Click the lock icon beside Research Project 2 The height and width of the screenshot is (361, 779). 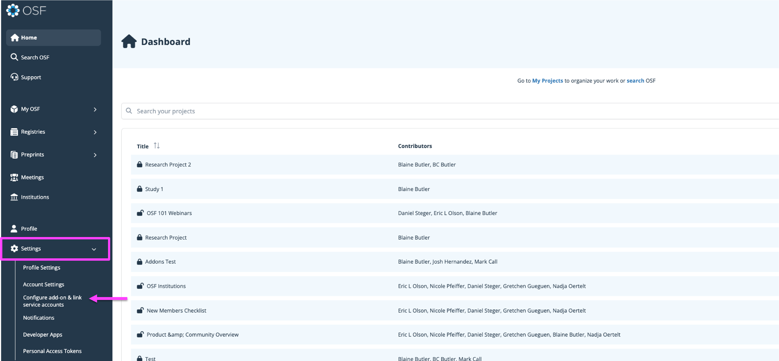pos(139,164)
